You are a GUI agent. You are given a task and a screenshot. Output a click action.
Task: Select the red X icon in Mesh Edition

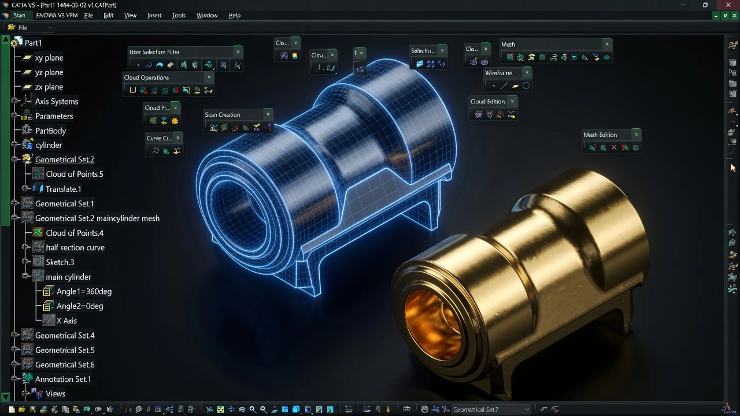click(614, 148)
